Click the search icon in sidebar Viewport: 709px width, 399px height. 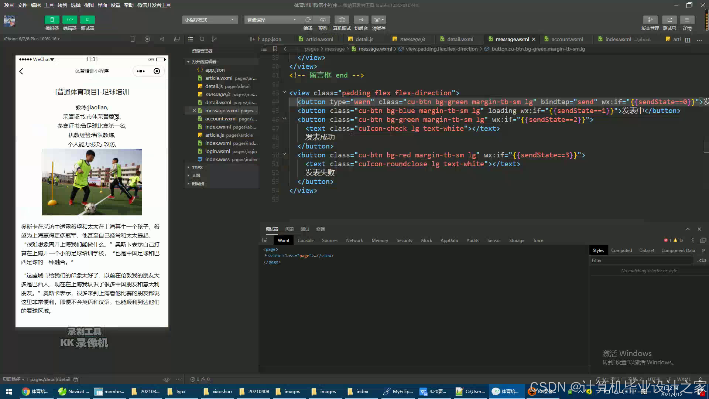tap(202, 39)
